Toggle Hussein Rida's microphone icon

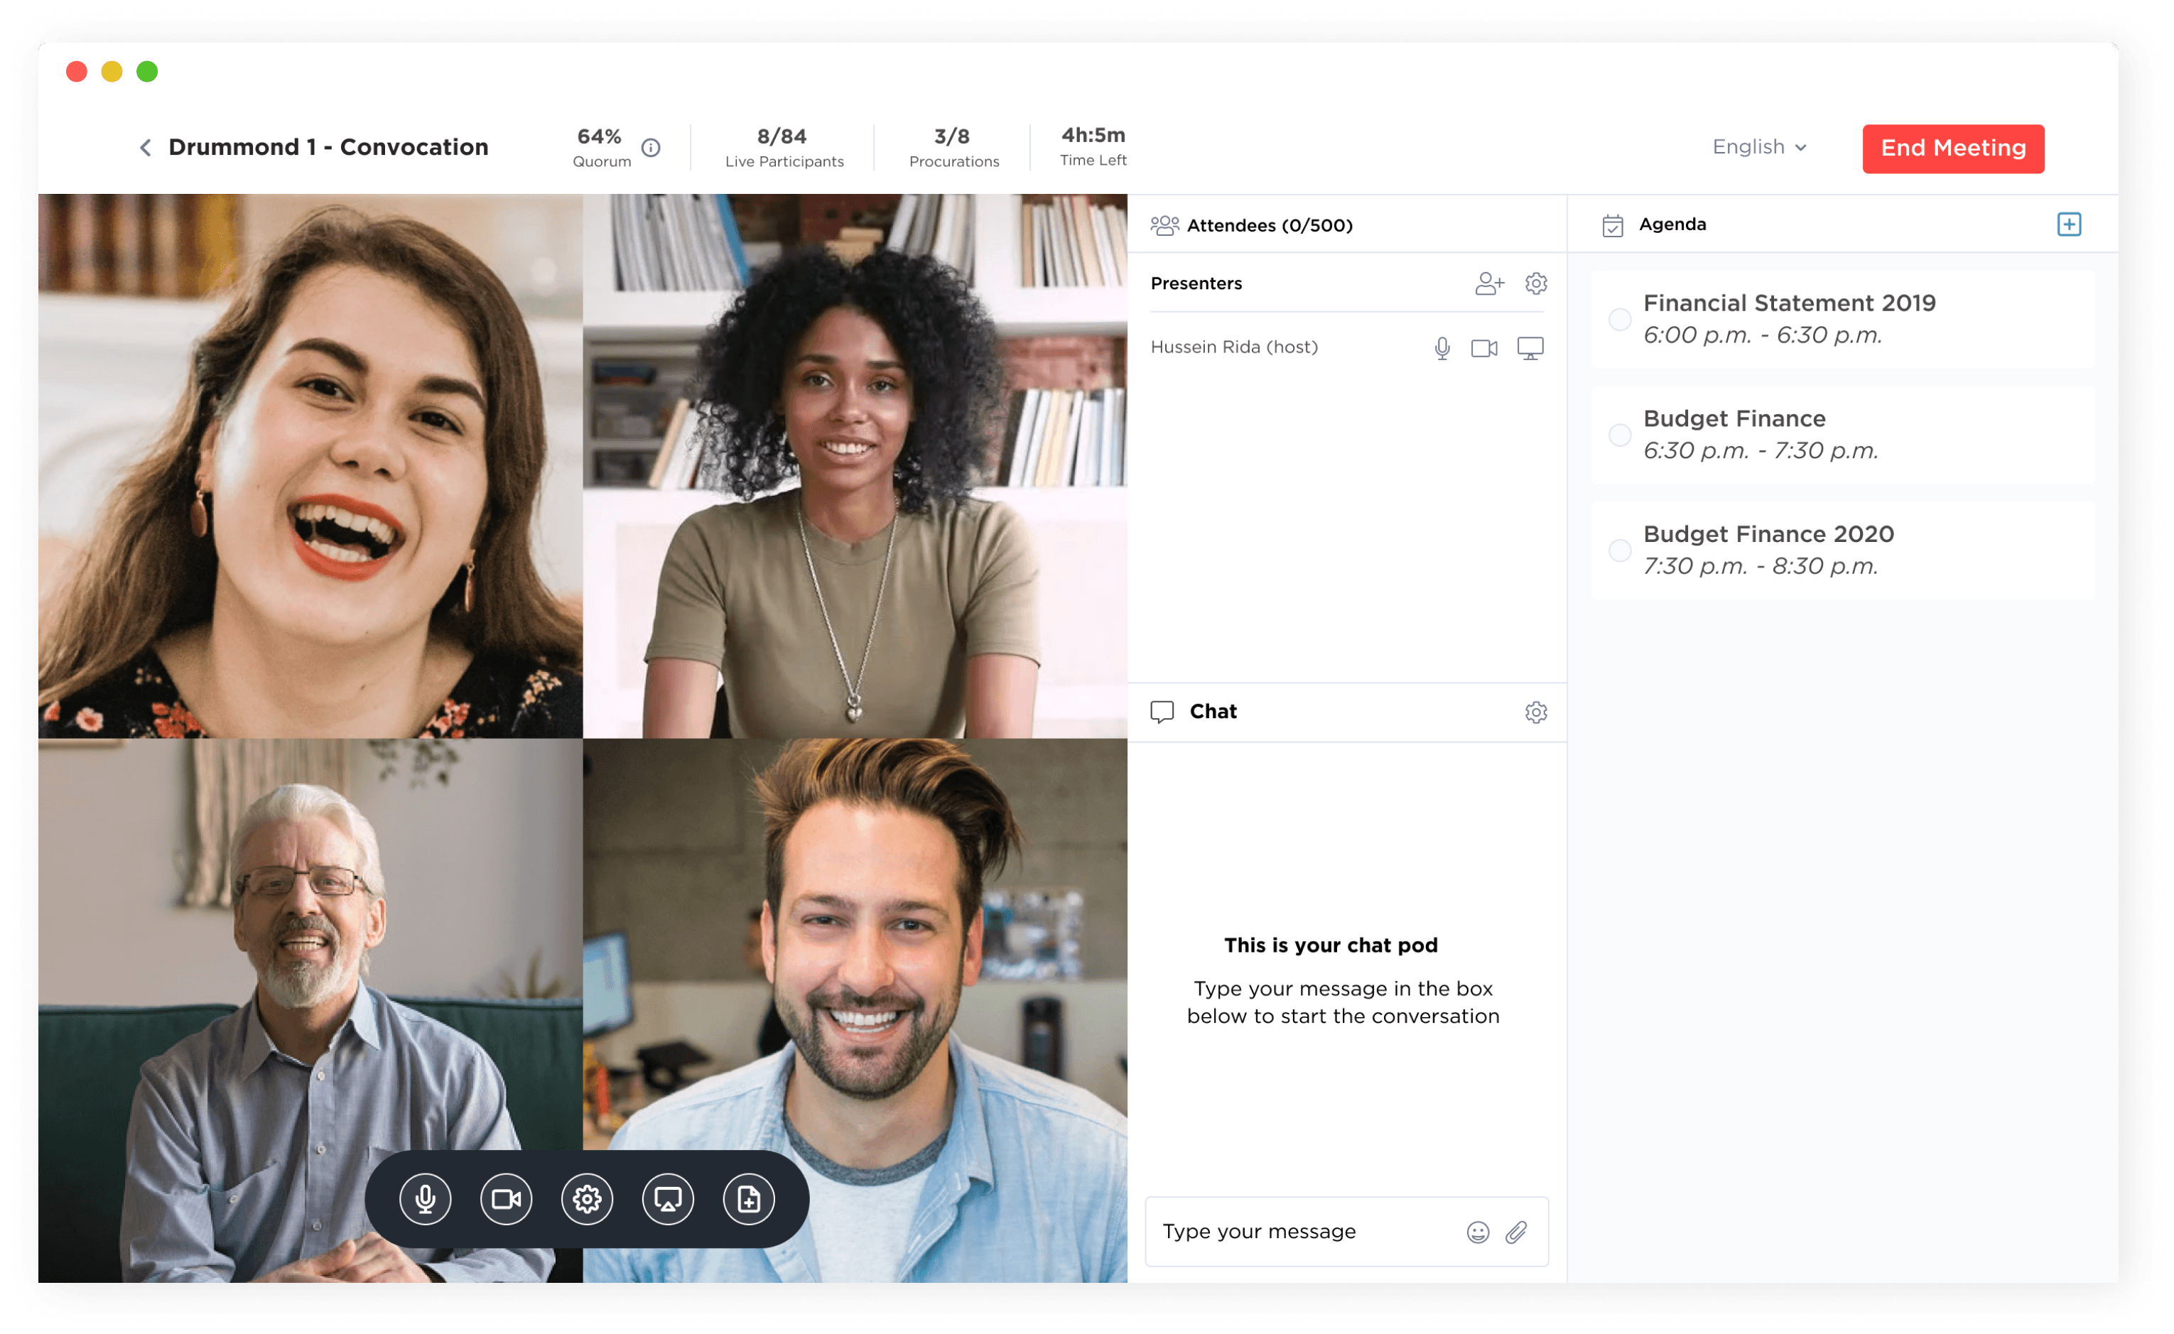1442,347
